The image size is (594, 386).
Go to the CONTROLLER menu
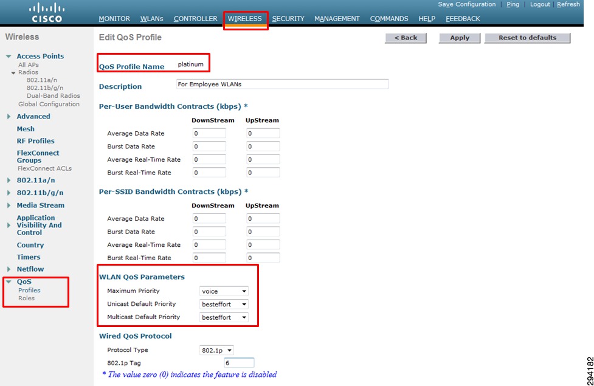click(196, 19)
